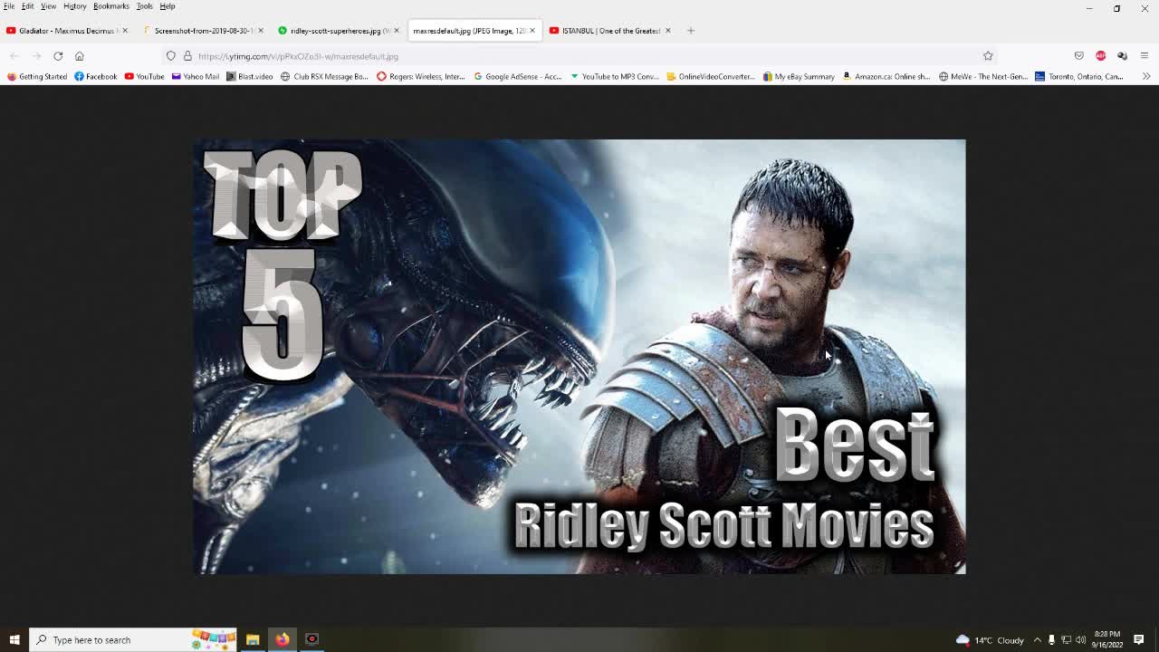Open the microphone tray icon
The height and width of the screenshot is (652, 1159).
[x=1051, y=640]
